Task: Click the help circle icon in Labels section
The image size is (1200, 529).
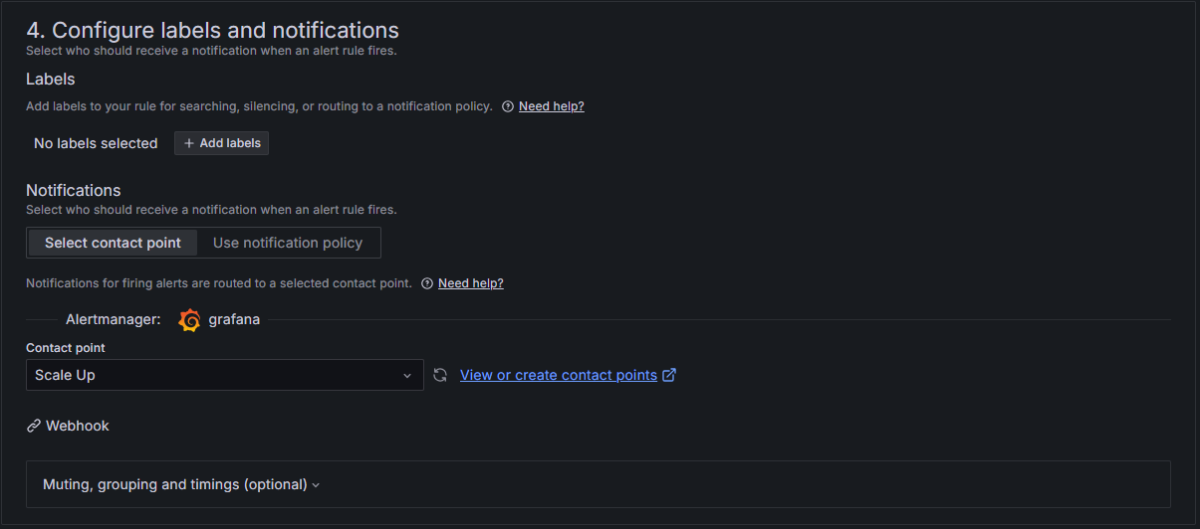Action: (508, 106)
